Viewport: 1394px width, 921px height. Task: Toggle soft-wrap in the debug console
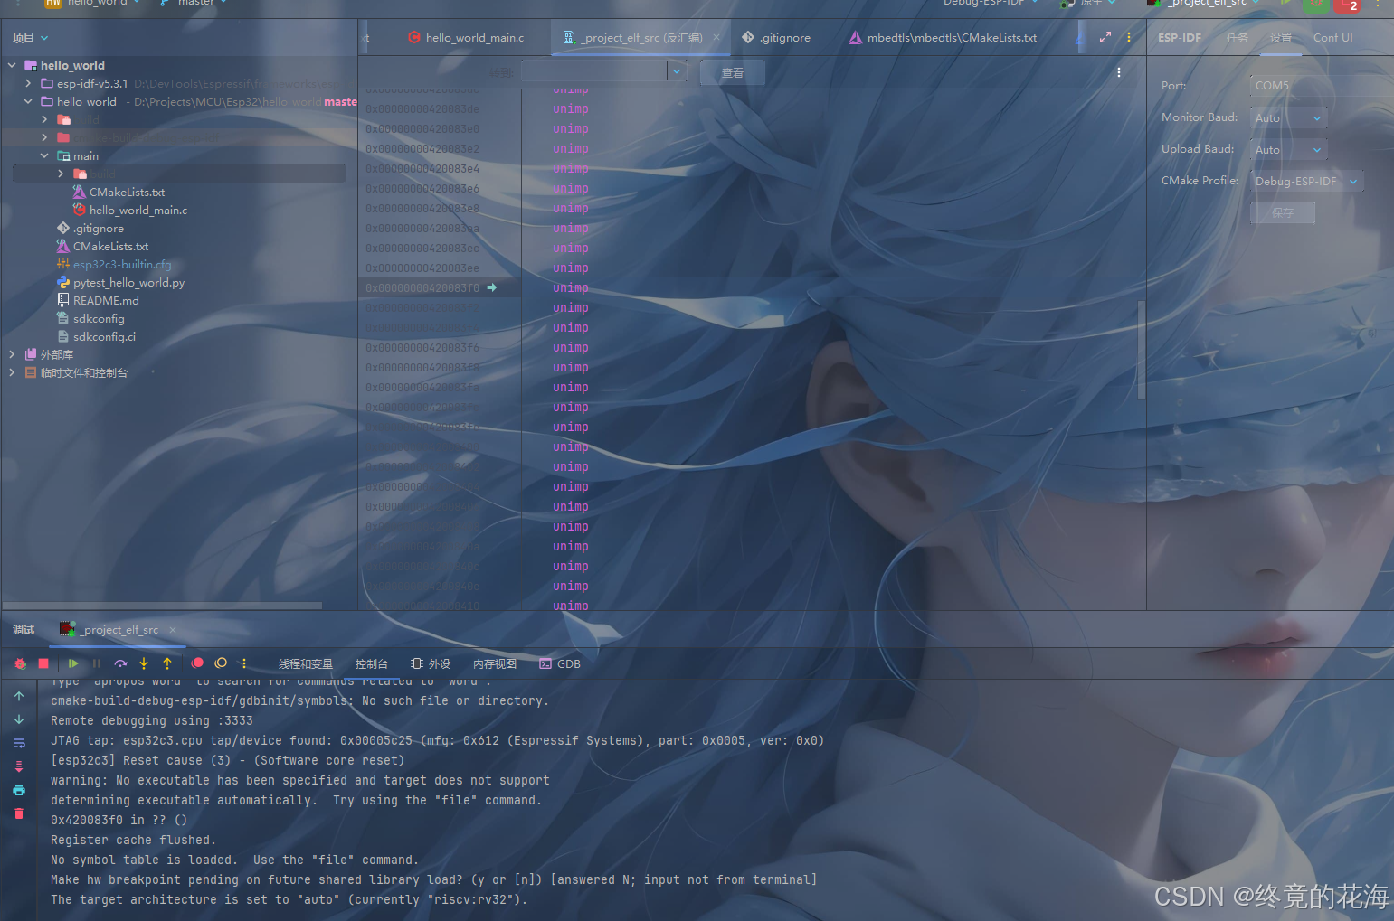tap(19, 744)
